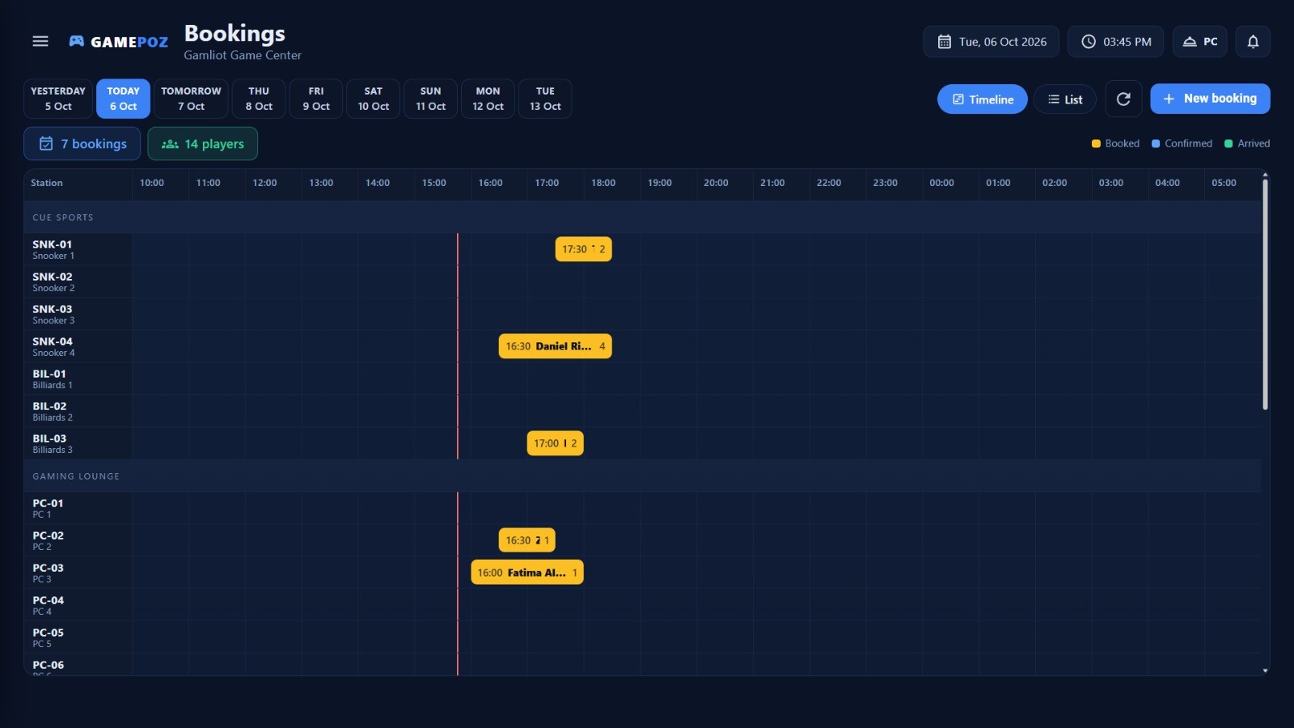Click the timeline vertical scrollbar thumb
Viewport: 1294px width, 728px height.
point(1266,295)
